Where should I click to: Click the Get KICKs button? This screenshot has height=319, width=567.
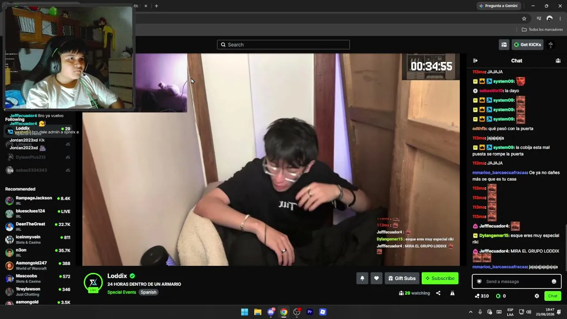pyautogui.click(x=527, y=45)
